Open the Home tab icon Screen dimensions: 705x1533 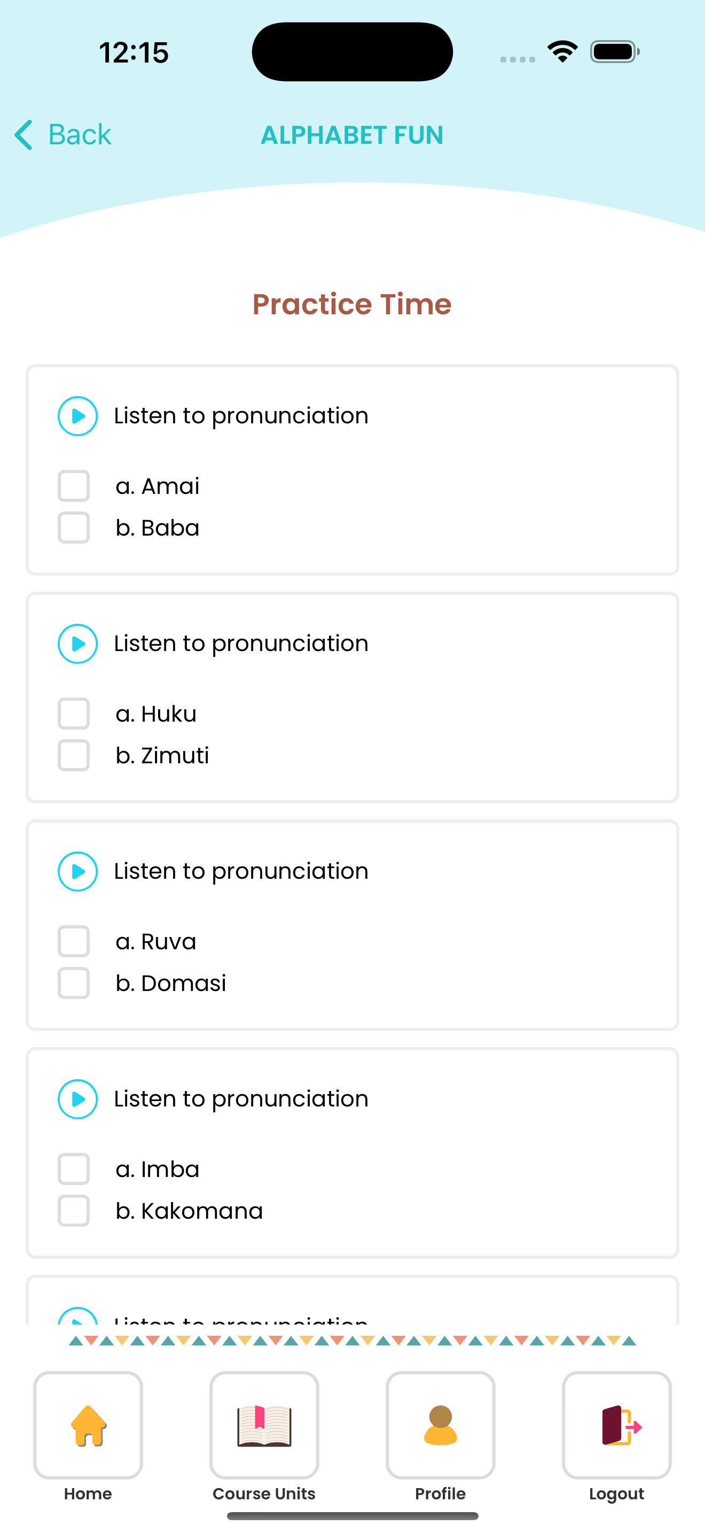coord(88,1425)
